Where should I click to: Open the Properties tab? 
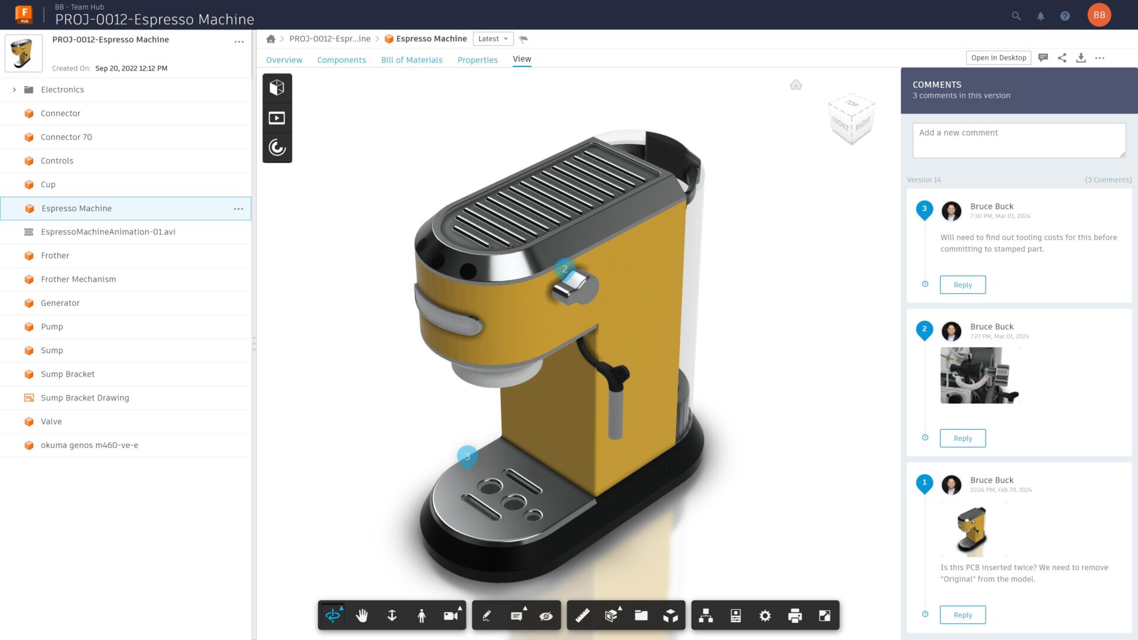click(x=477, y=60)
